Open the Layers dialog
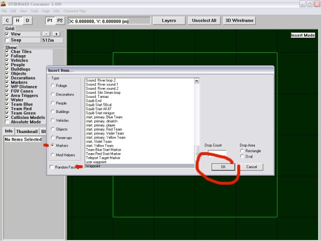 pyautogui.click(x=169, y=21)
